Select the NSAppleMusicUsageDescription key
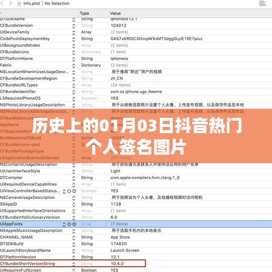 [31, 231]
